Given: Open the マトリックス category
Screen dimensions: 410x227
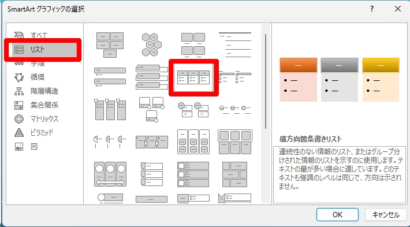Looking at the screenshot, I should point(44,119).
